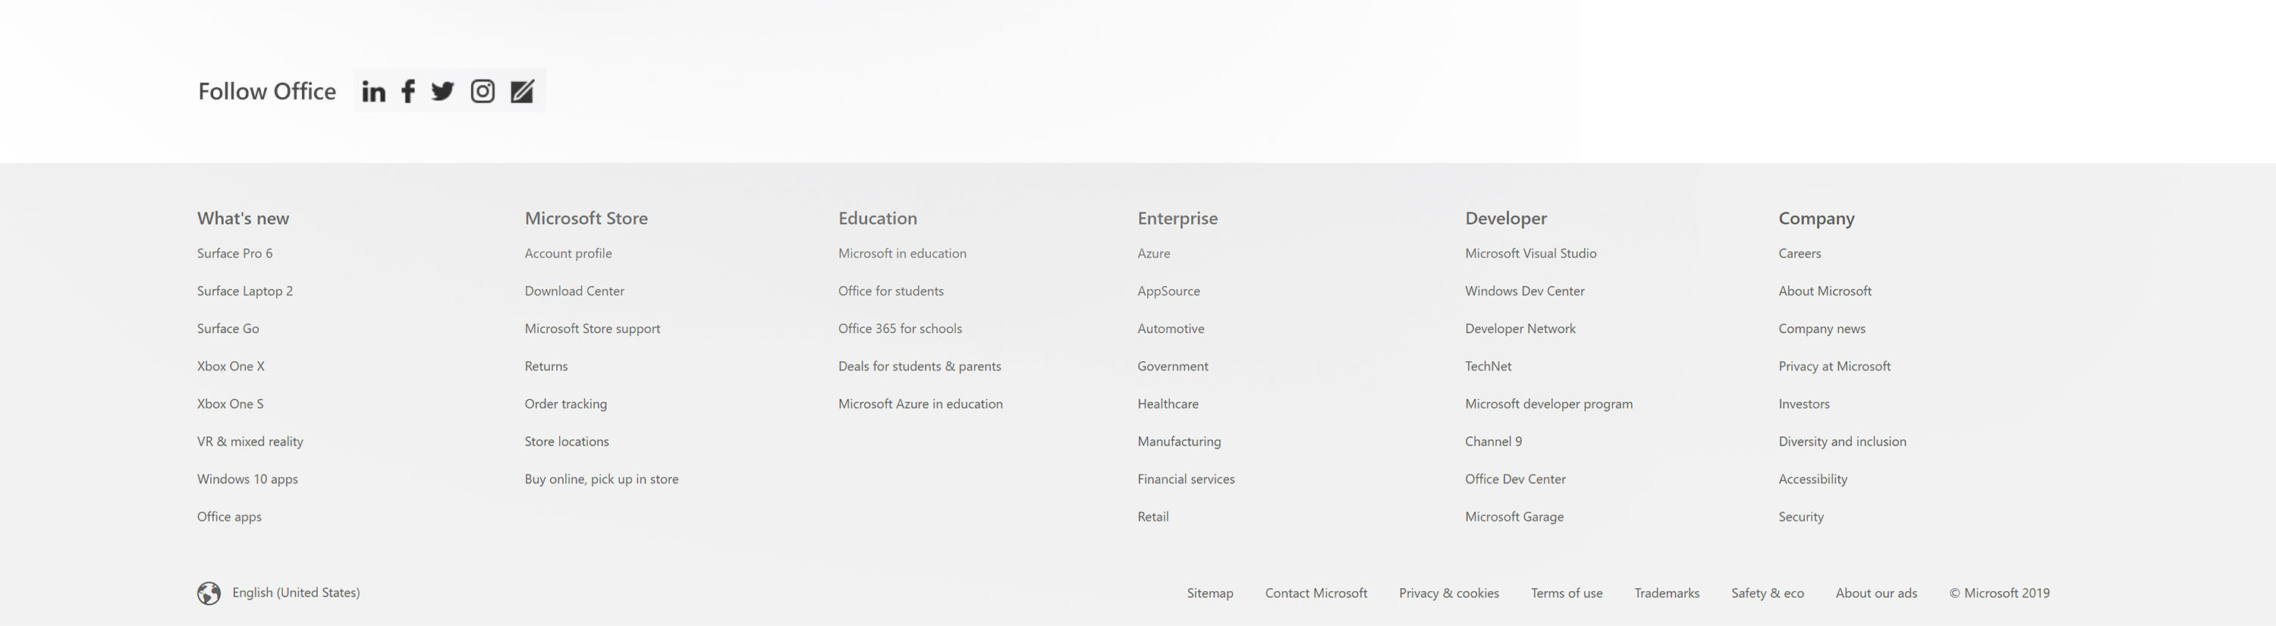Read Company news link
Screen dimensions: 2276x626
tap(1822, 328)
